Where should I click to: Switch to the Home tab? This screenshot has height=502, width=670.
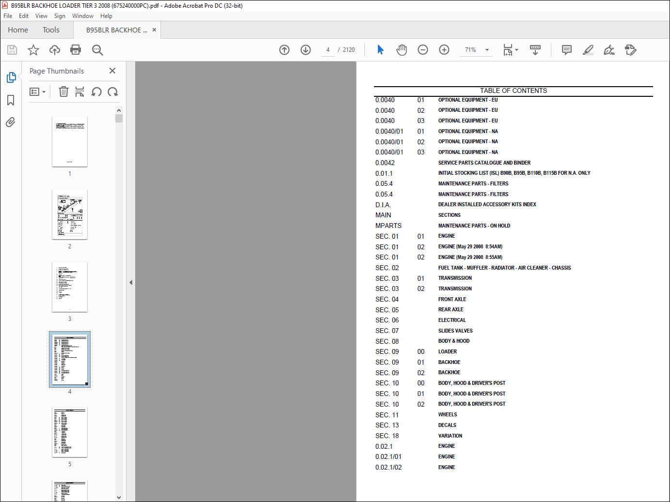tap(18, 30)
